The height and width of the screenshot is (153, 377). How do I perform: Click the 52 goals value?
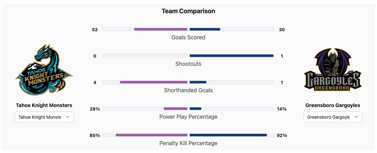click(95, 30)
